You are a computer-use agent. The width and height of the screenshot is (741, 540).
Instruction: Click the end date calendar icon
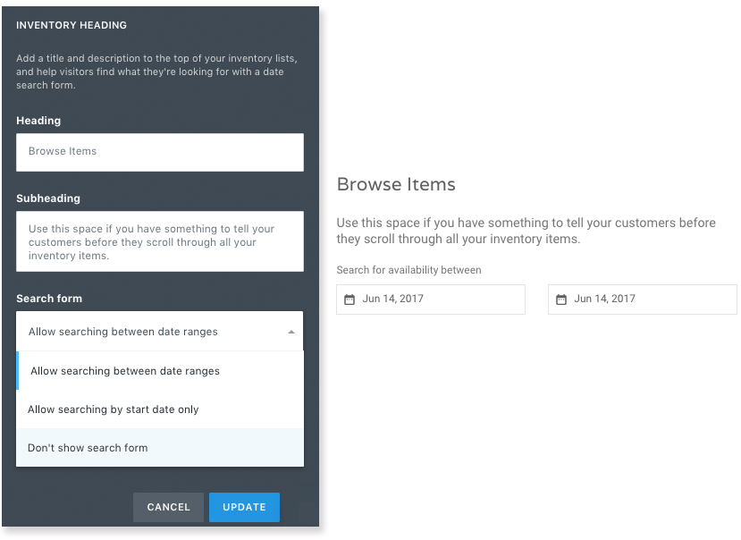561,300
